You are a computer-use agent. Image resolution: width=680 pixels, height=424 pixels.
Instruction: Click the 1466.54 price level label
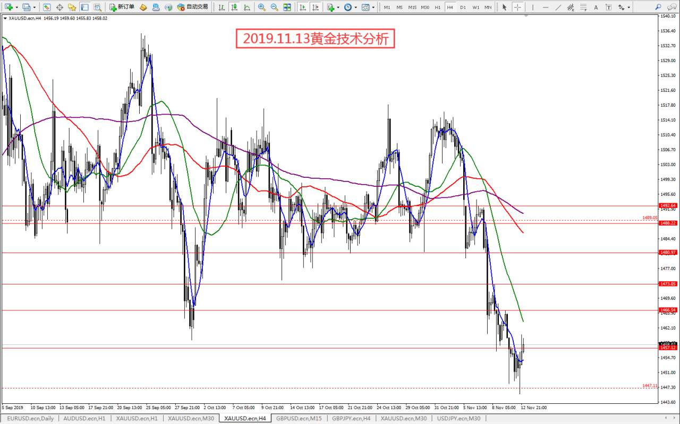(x=668, y=310)
